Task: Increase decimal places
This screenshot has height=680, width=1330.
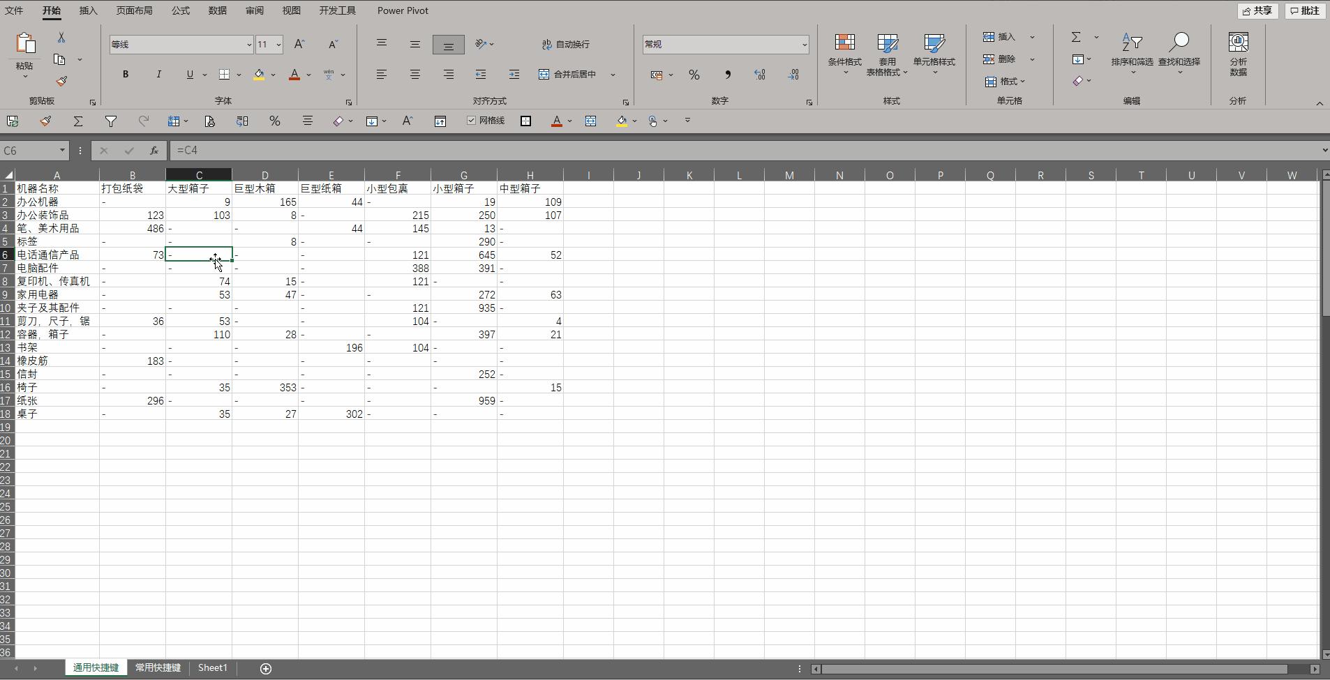Action: 760,75
